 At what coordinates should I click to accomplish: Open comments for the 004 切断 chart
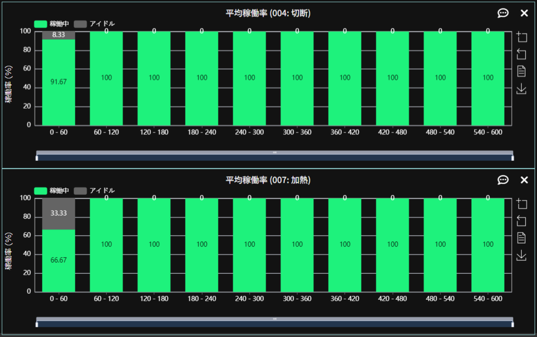point(503,13)
